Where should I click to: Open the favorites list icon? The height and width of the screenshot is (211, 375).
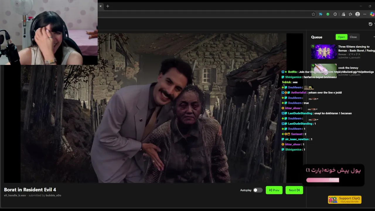pos(350,14)
